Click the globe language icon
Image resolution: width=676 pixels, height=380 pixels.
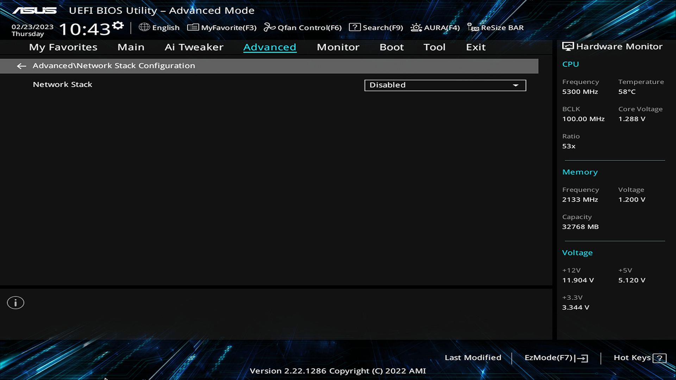[144, 27]
